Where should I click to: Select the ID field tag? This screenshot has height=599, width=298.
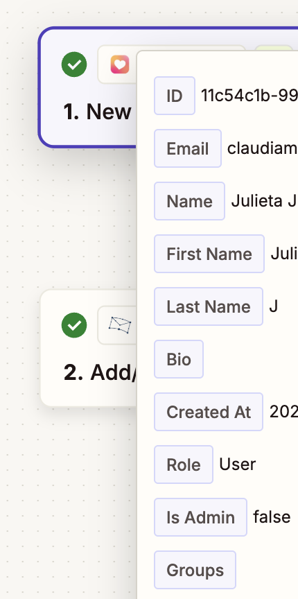pos(175,96)
